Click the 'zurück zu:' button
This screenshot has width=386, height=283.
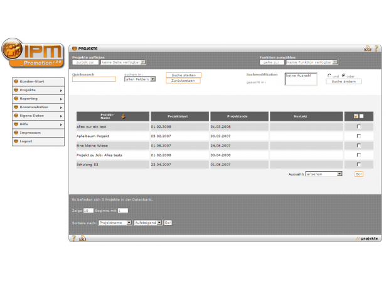(85, 62)
